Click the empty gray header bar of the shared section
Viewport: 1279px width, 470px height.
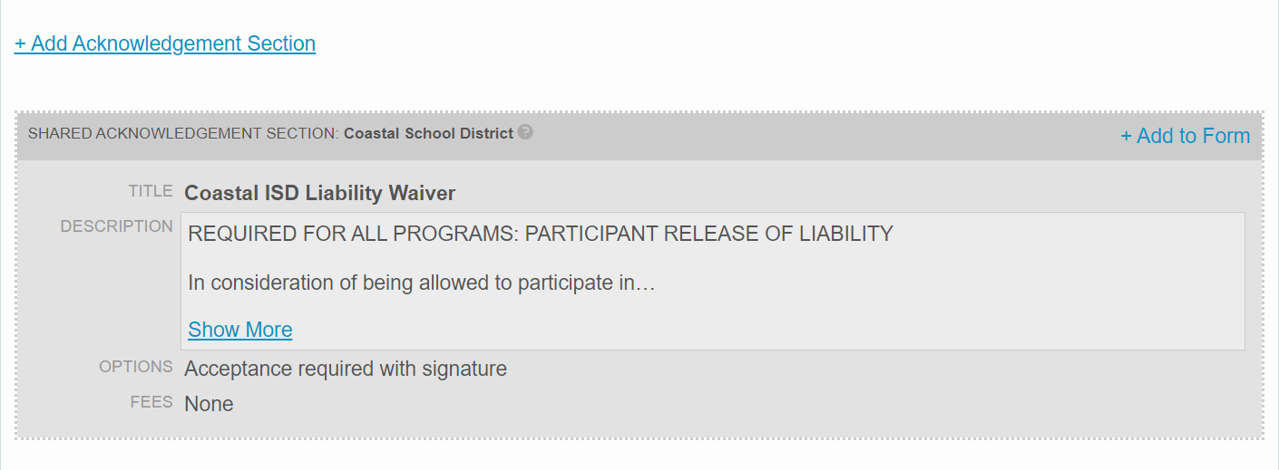[816, 136]
